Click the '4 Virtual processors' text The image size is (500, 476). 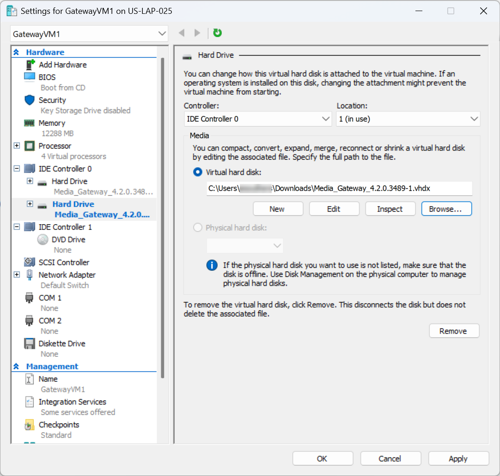[x=73, y=156]
